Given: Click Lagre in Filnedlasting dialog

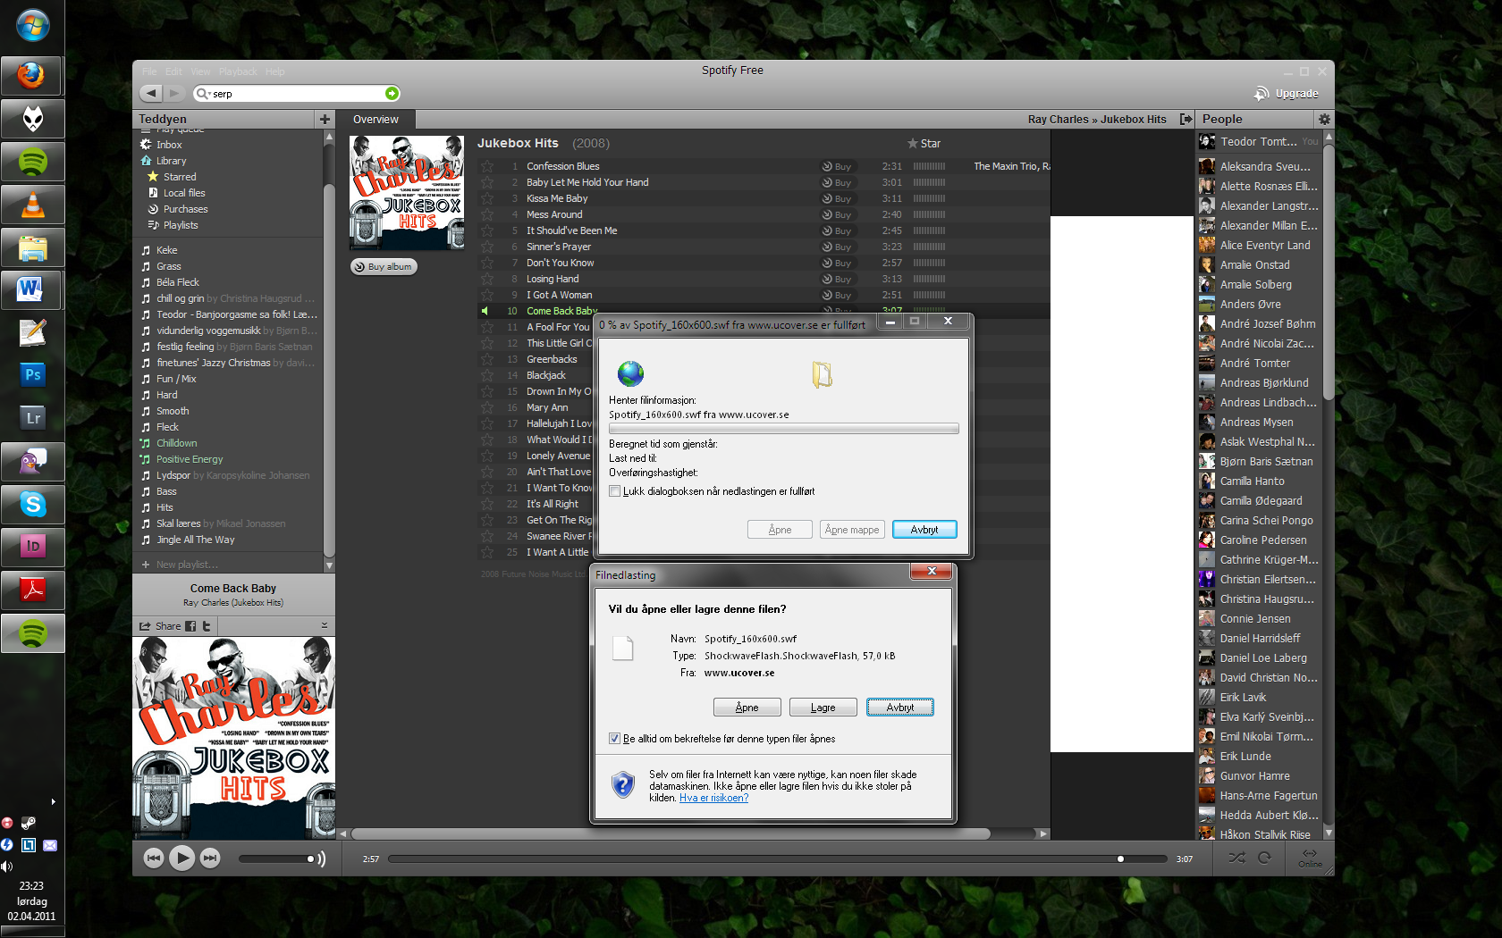Looking at the screenshot, I should point(823,708).
